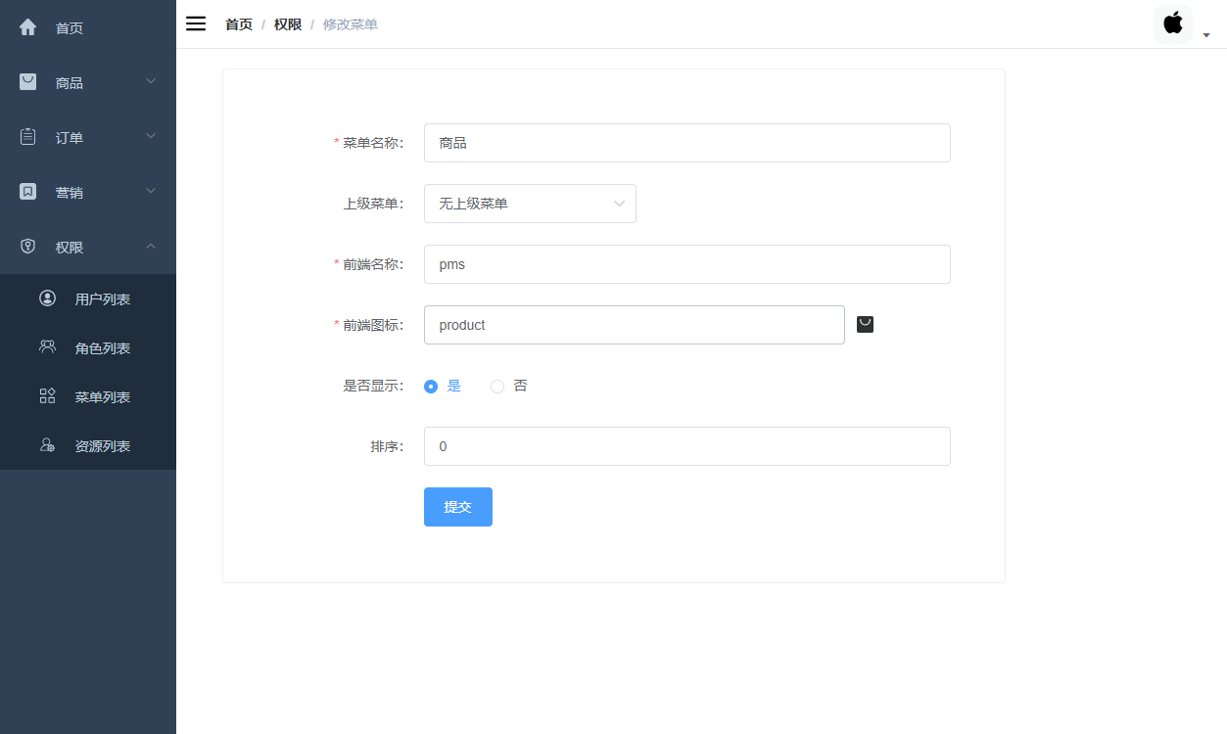Focus the 排序 input field

tap(687, 446)
